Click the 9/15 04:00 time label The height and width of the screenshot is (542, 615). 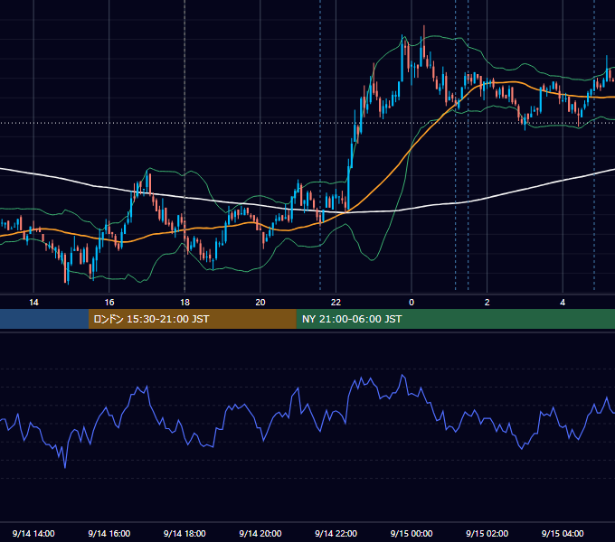click(563, 533)
